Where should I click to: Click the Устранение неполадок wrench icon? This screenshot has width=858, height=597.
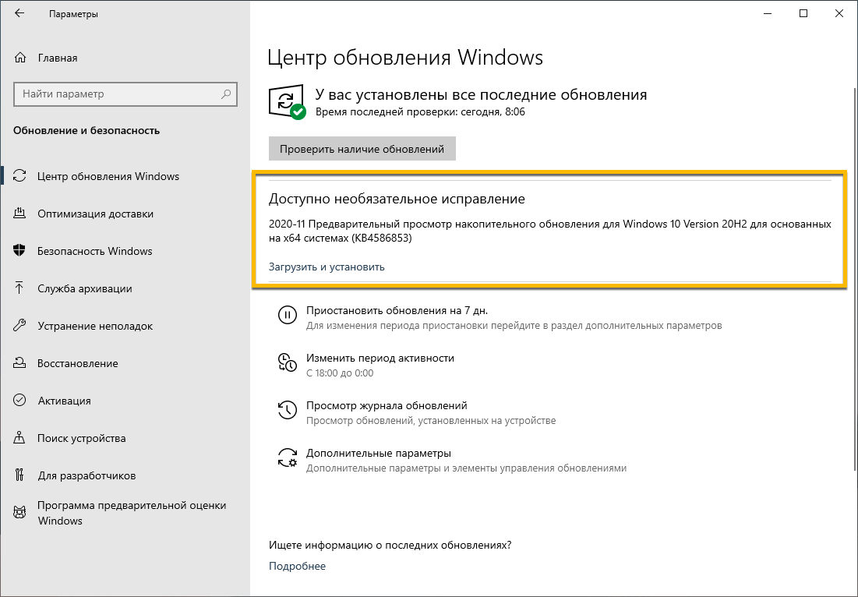20,326
